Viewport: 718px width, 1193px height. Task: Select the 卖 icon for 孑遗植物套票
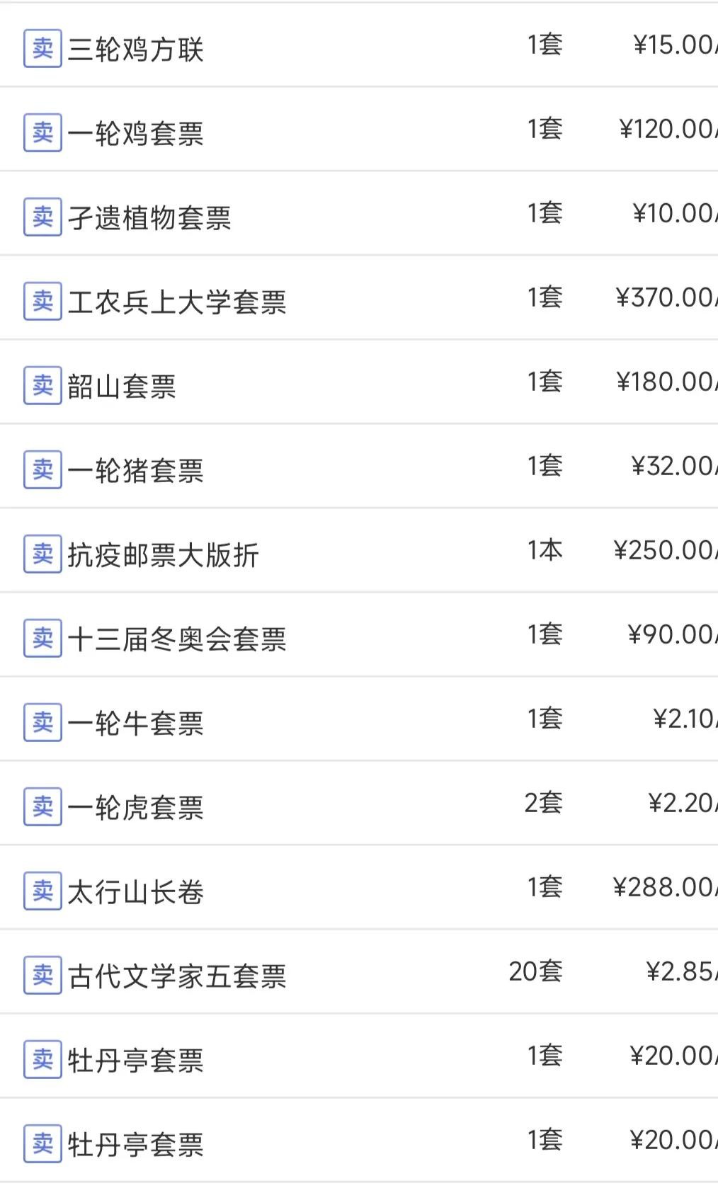click(42, 217)
